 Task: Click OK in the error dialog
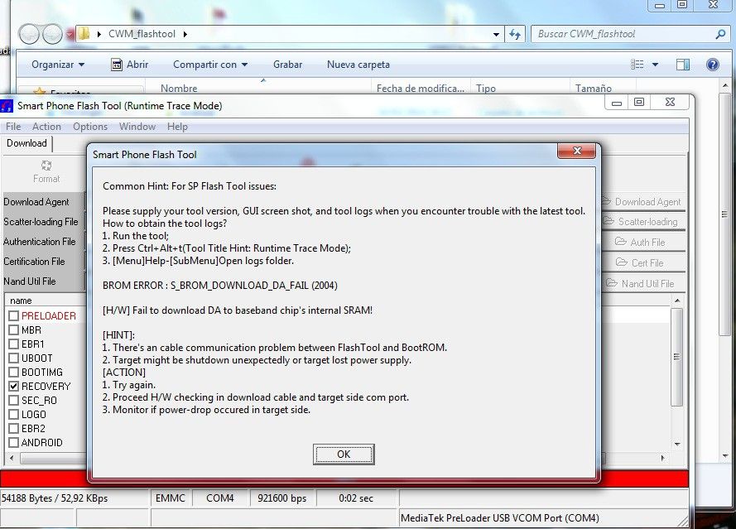pyautogui.click(x=344, y=454)
